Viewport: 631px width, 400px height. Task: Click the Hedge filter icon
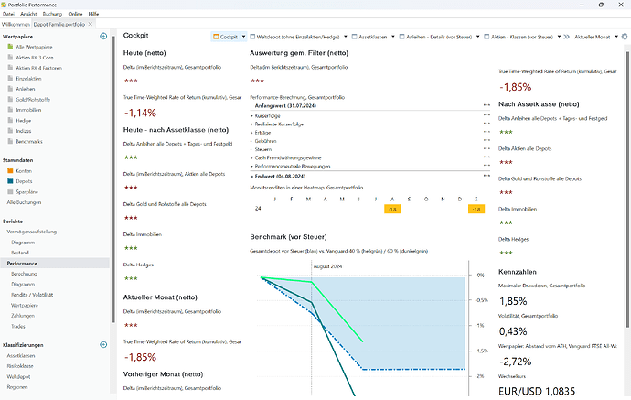pyautogui.click(x=10, y=120)
